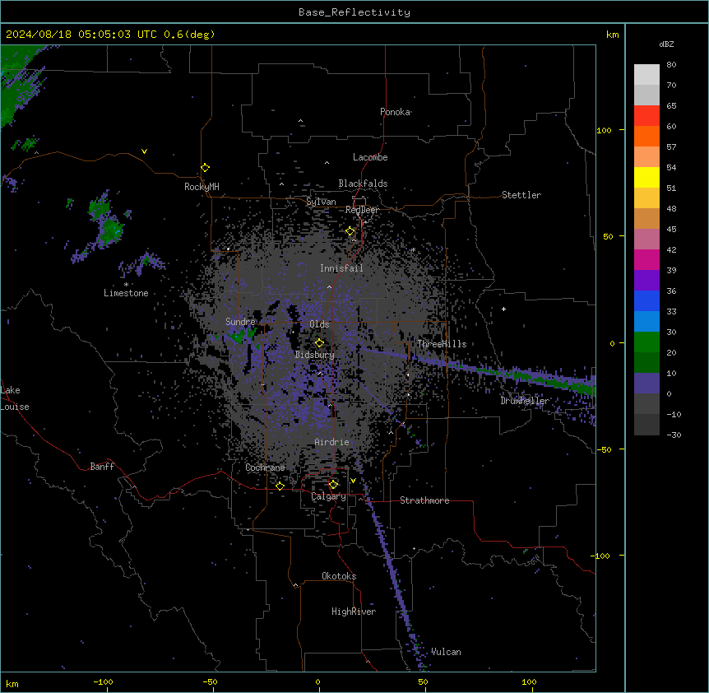Click the Cochrane city label
Image resolution: width=709 pixels, height=693 pixels.
pos(265,467)
